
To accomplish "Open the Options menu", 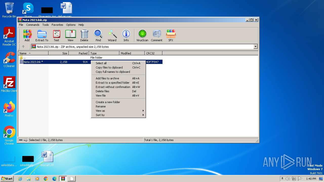I will tap(71, 25).
